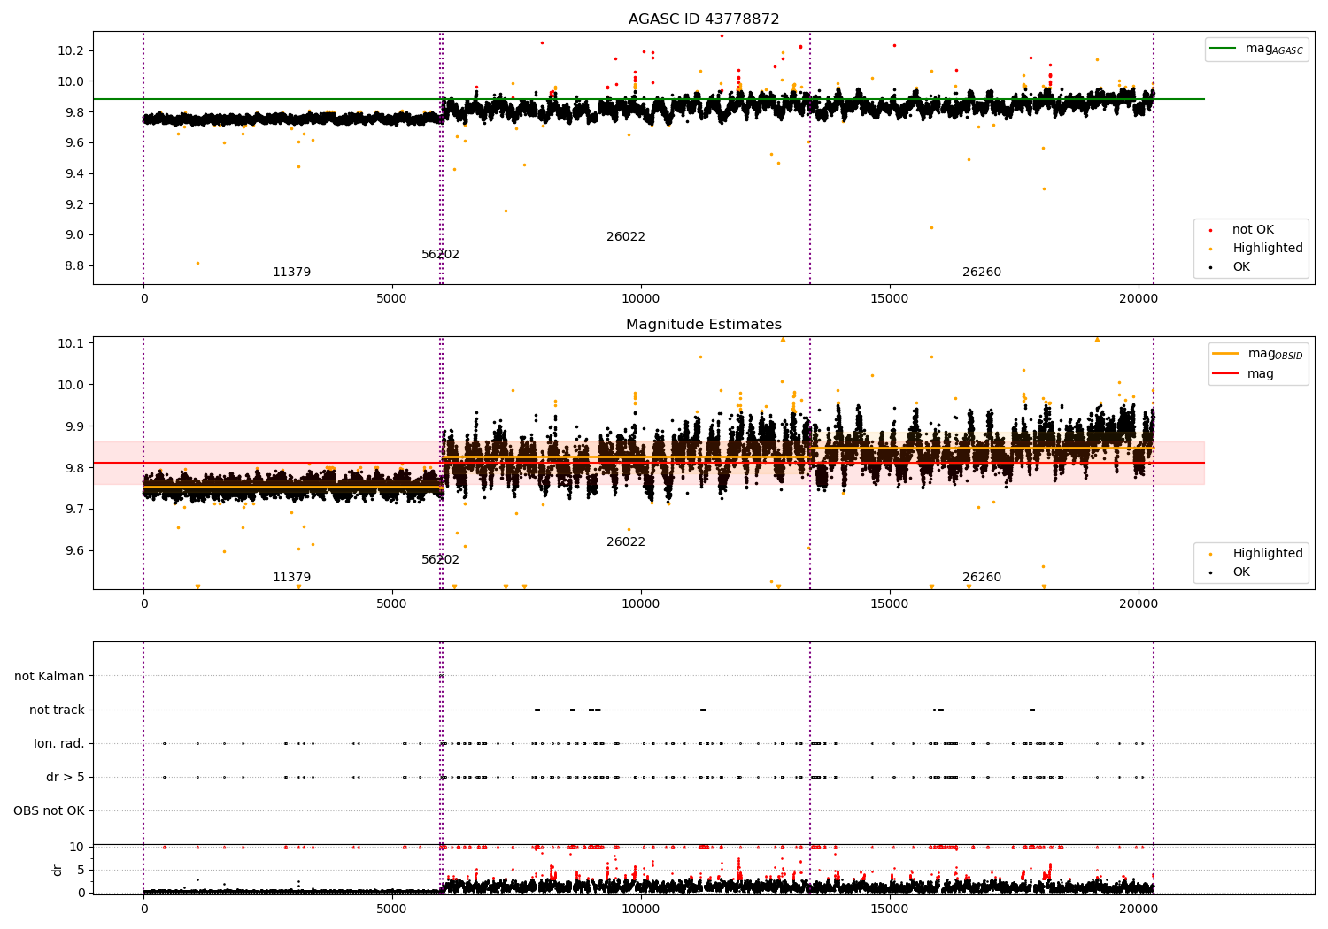
Task: Click the 'dr > 5' row label
Action: [66, 778]
